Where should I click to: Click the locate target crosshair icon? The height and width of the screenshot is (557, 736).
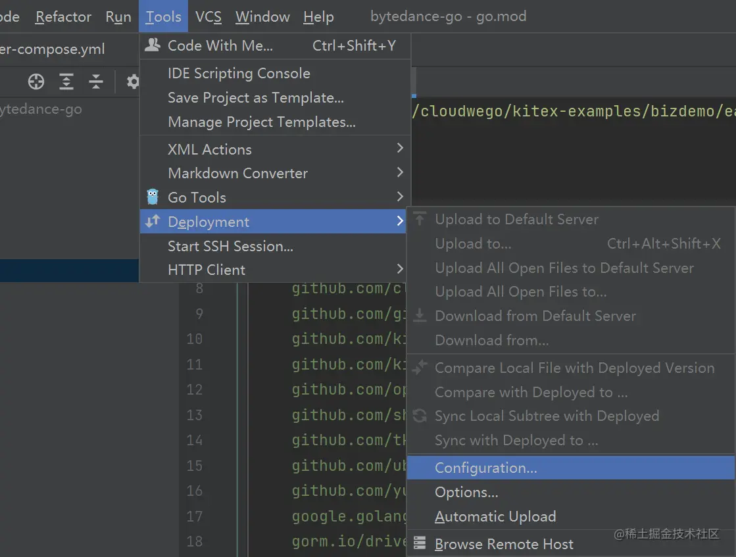(x=36, y=82)
